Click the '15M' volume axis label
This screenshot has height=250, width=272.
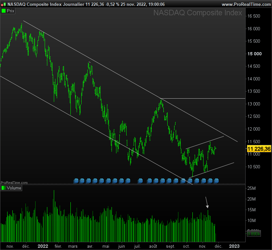251,210
